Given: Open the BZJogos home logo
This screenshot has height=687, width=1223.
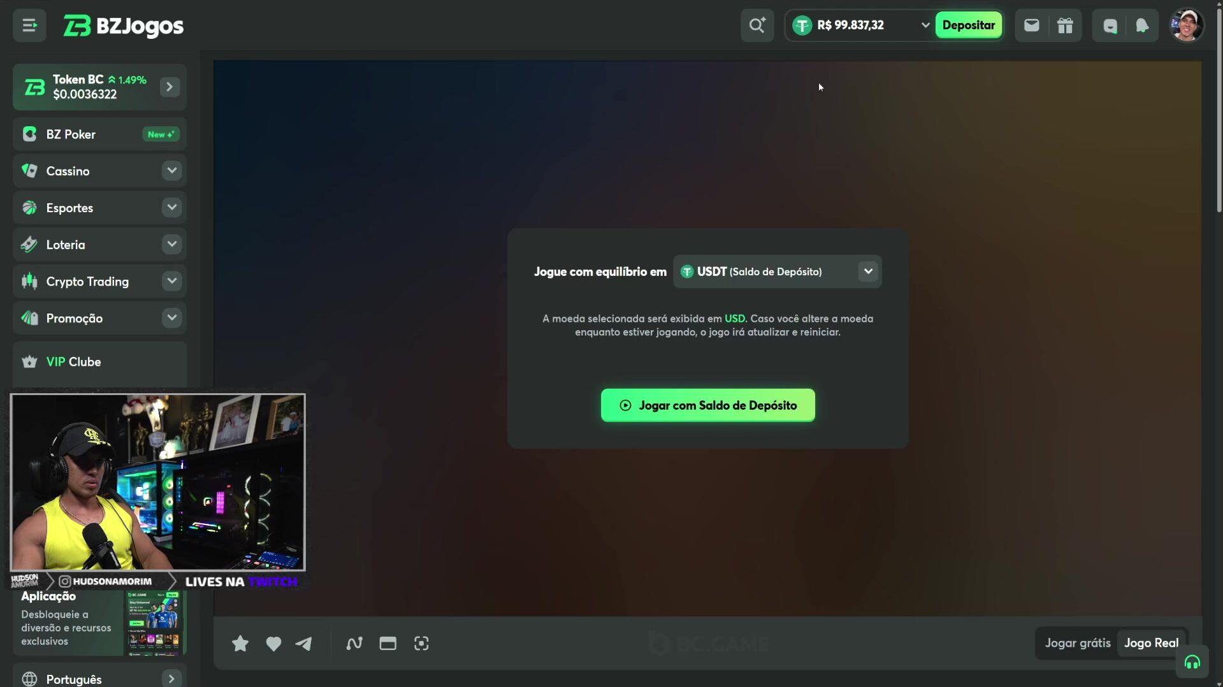Looking at the screenshot, I should tap(123, 25).
